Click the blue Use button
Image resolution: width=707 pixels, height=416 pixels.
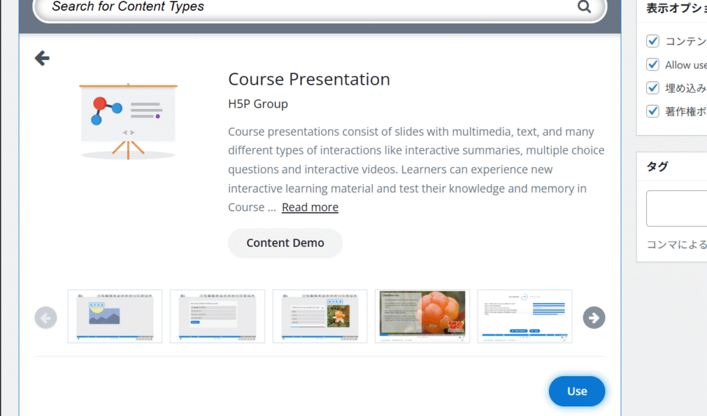tap(577, 391)
